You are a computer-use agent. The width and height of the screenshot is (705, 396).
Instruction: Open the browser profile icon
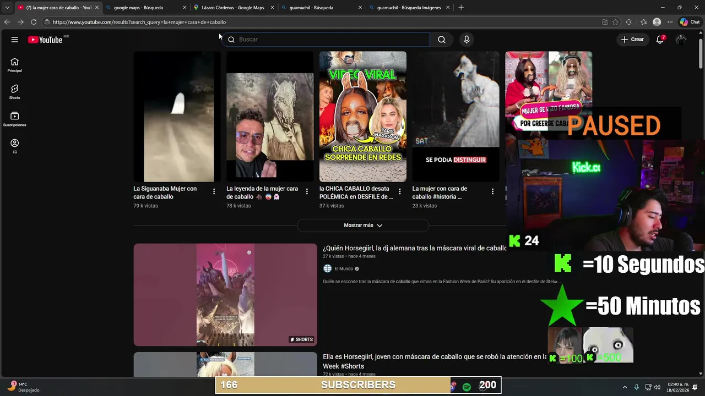coord(657,22)
